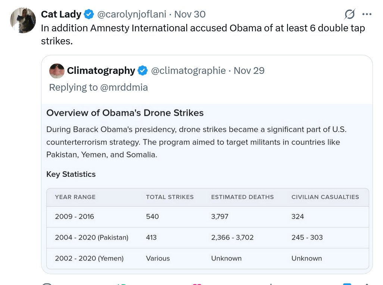Click Climatography's blue verified badge
Screen dimensions: 383x285
point(143,71)
